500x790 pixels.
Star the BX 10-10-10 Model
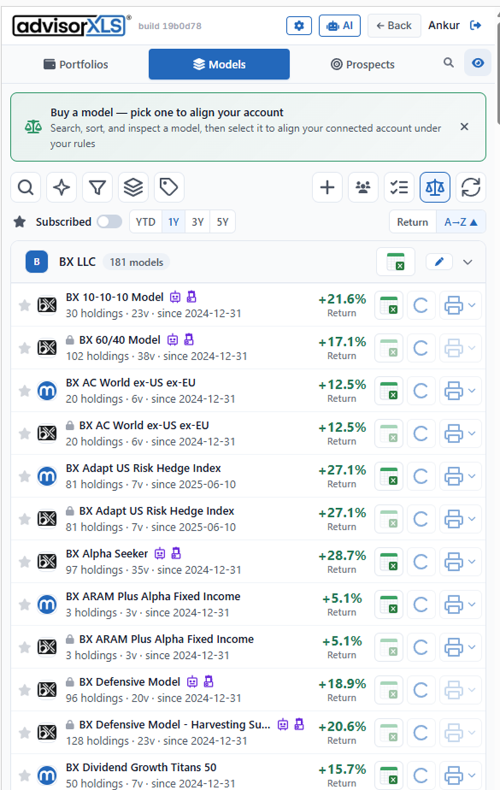24,305
